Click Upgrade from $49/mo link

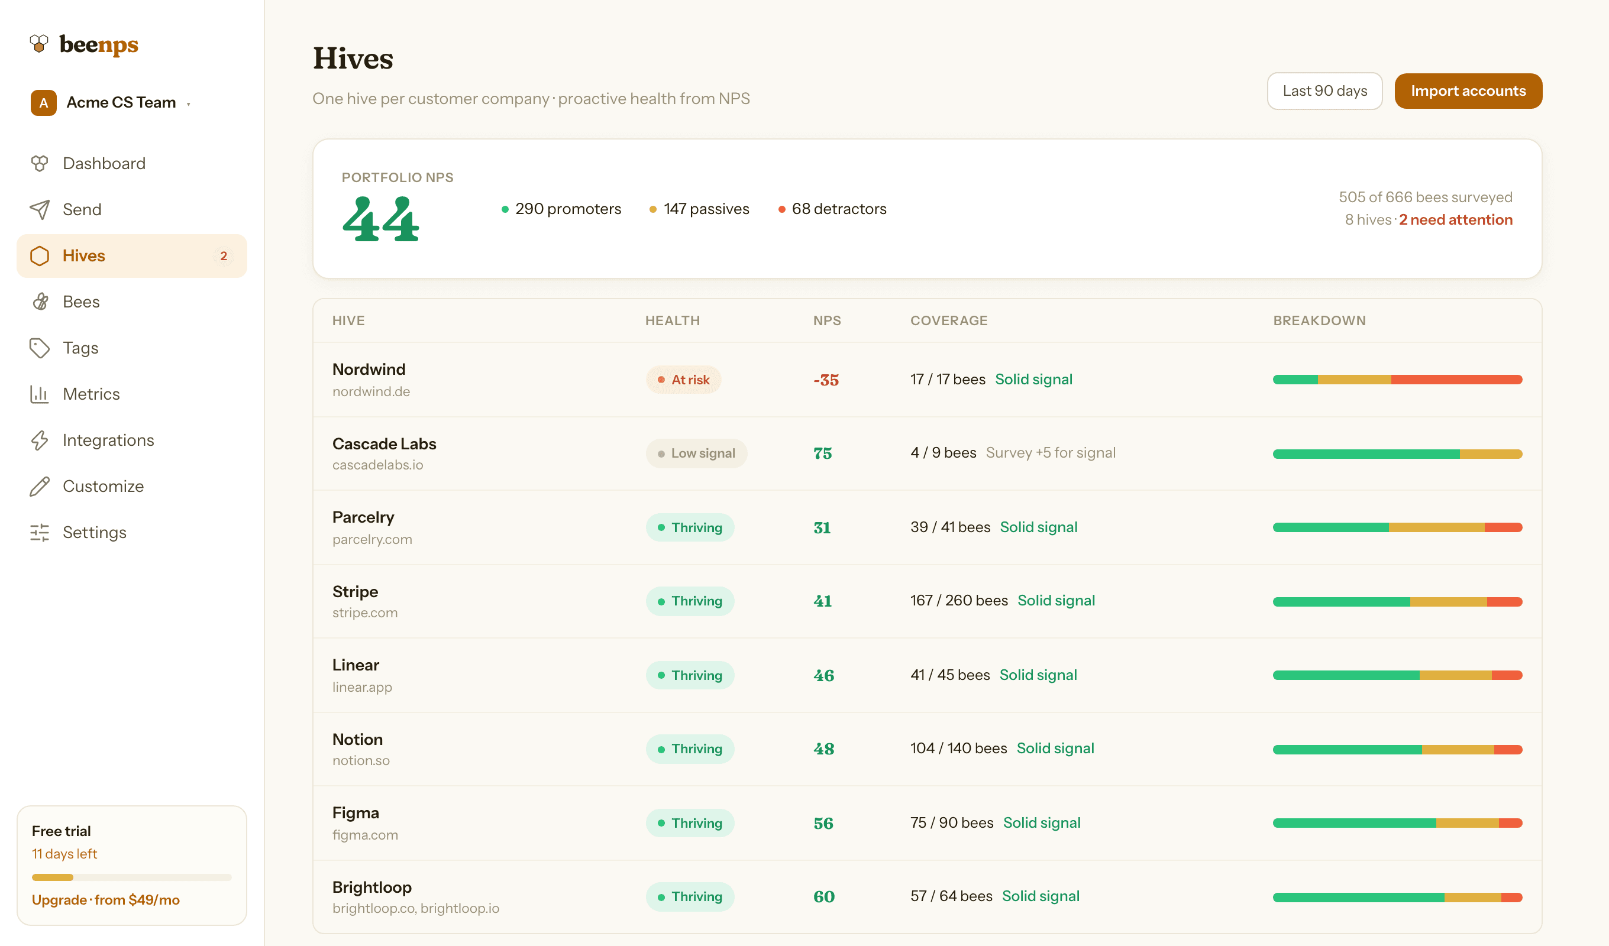(106, 899)
